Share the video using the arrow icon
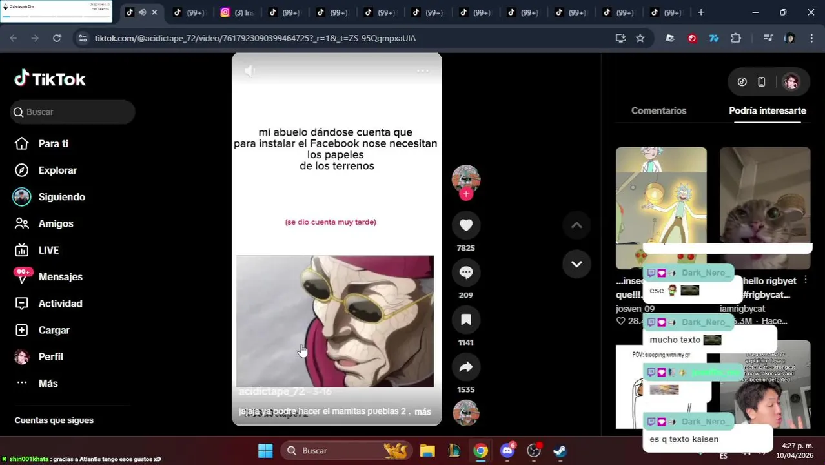The height and width of the screenshot is (465, 825). [466, 367]
